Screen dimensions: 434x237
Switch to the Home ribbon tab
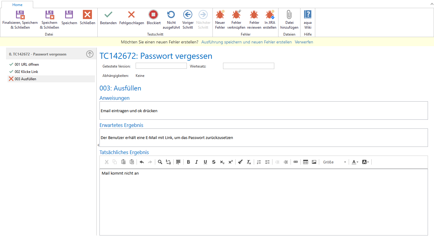[x=17, y=5]
